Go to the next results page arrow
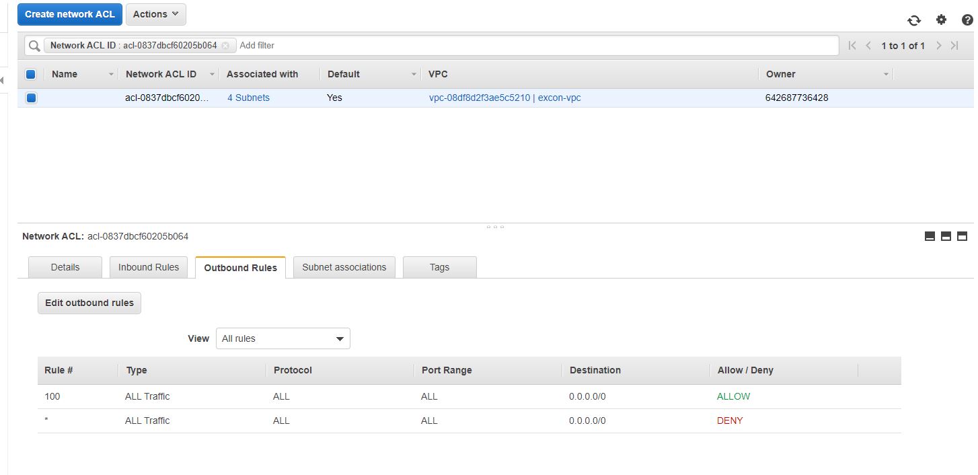The image size is (978, 475). tap(939, 46)
